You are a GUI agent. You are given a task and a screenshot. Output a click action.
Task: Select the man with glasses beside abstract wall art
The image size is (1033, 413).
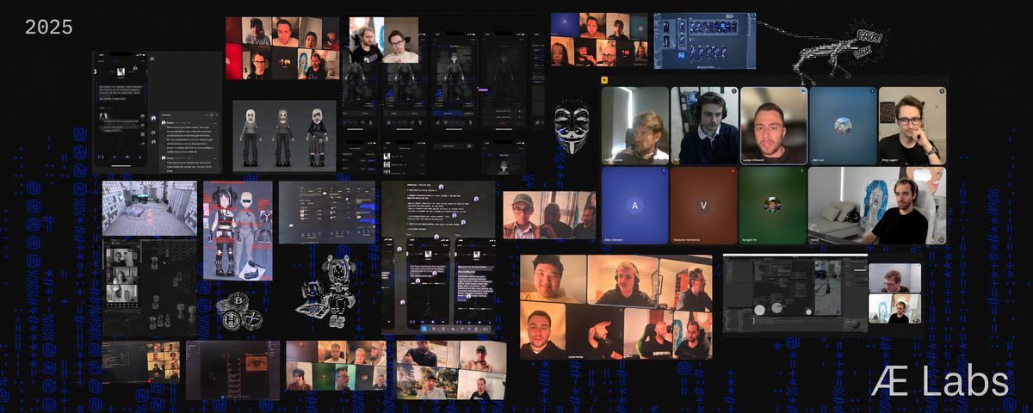(x=912, y=126)
